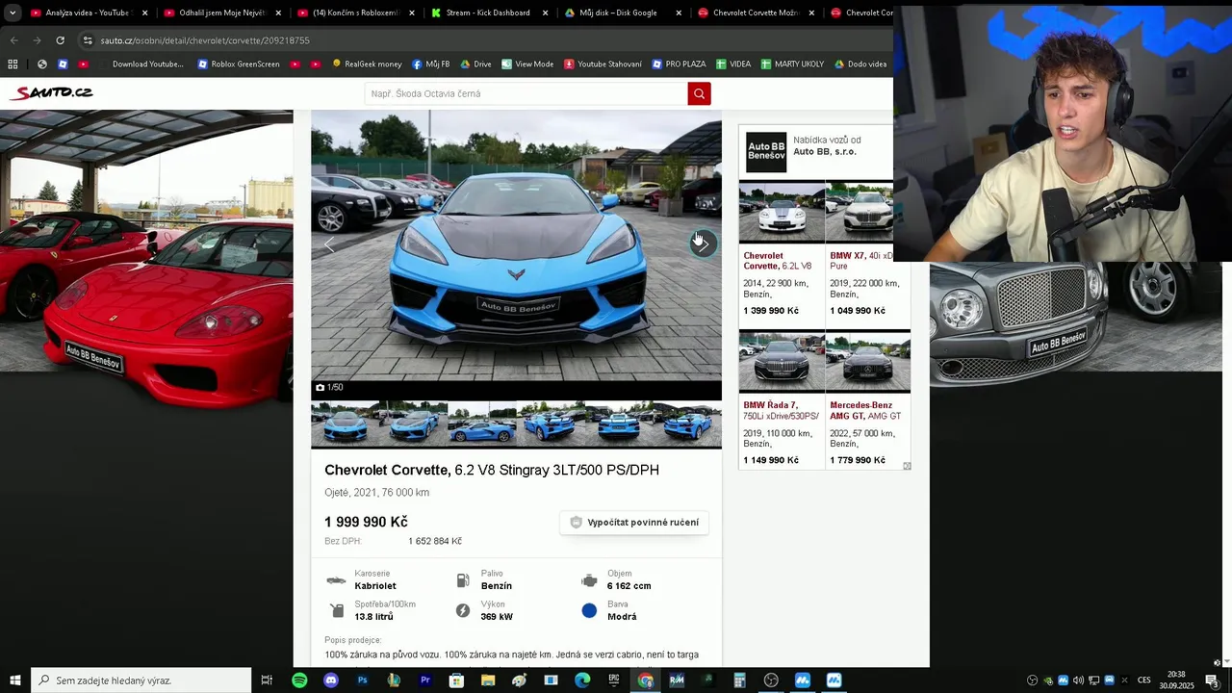This screenshot has height=693, width=1232.
Task: Open Calculator from the taskbar
Action: tap(739, 680)
